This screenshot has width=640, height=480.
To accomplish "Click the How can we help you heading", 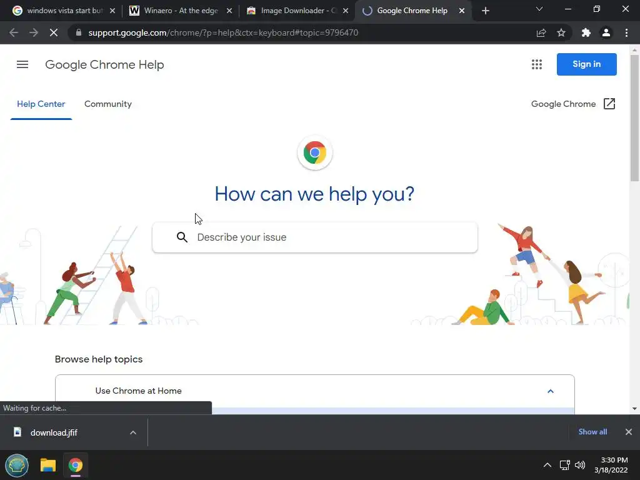I will [315, 194].
